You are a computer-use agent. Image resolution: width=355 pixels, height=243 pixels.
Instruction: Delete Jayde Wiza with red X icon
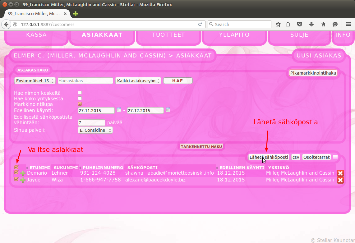tap(340, 180)
